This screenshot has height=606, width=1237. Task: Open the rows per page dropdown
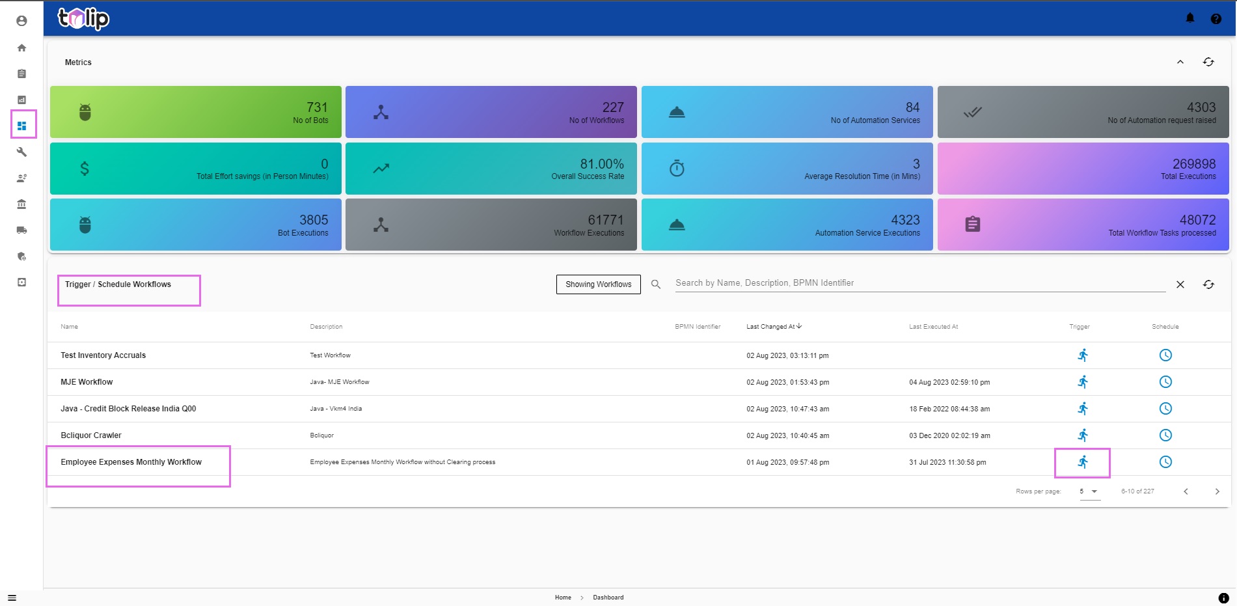point(1089,491)
